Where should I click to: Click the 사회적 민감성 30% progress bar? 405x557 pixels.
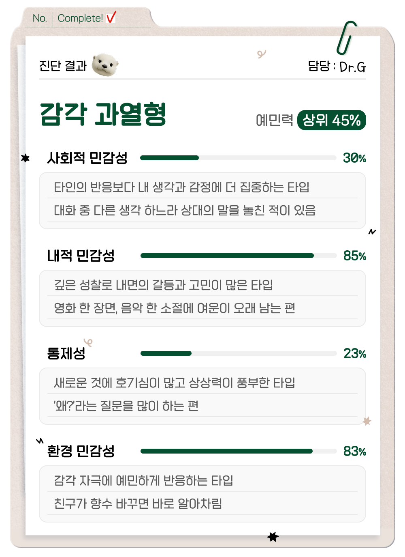(x=238, y=158)
